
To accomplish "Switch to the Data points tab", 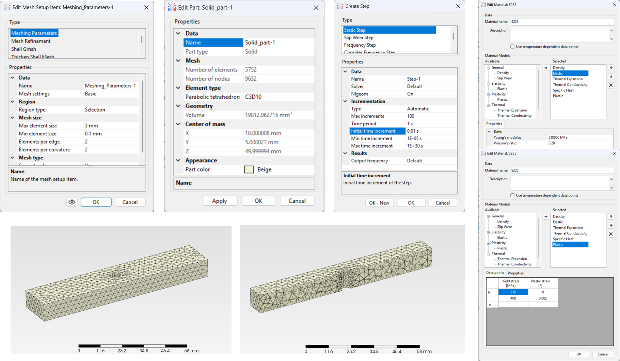I will click(x=495, y=273).
